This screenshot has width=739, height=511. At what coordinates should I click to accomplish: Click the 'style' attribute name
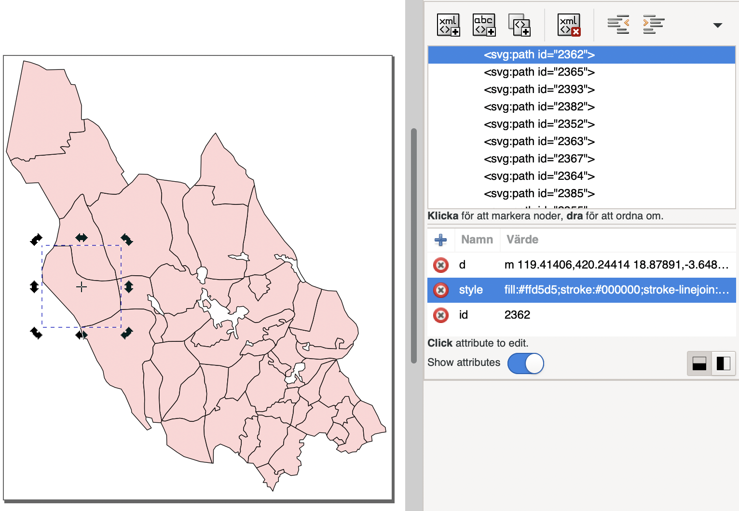click(x=471, y=290)
